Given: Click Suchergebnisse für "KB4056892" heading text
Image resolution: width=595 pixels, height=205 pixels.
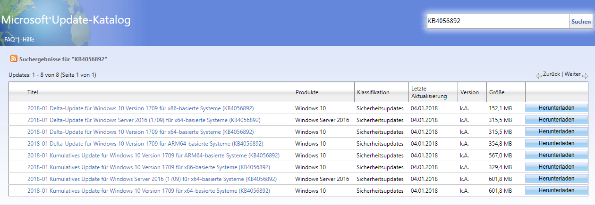Looking at the screenshot, I should 63,59.
